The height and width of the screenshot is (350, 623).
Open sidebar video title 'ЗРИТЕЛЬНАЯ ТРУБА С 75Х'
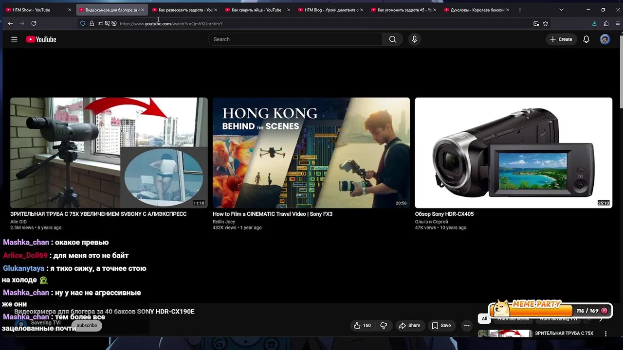(564, 333)
